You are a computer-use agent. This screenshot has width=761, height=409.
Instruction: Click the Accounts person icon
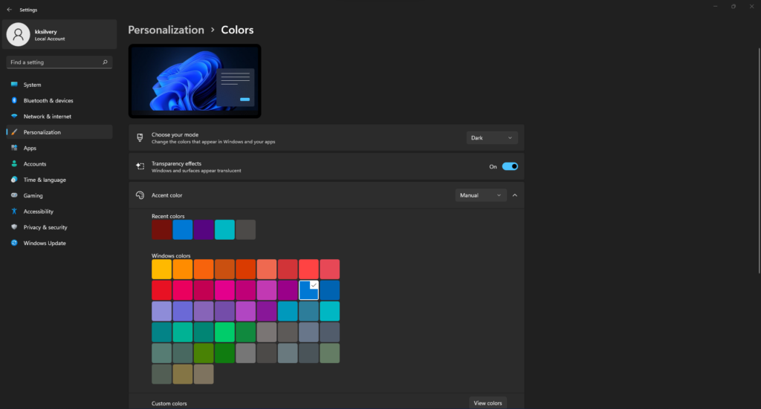pos(14,164)
